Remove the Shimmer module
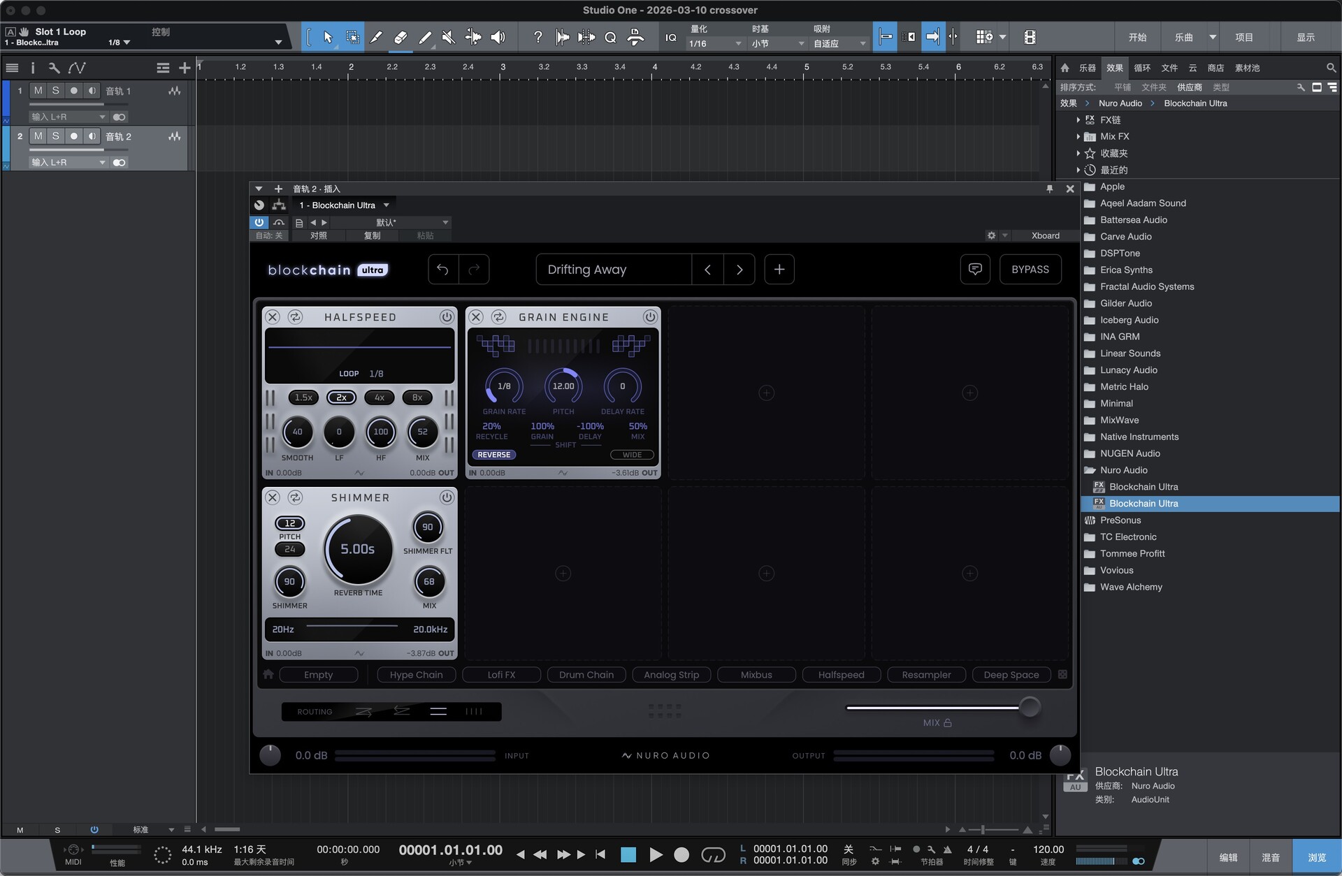This screenshot has height=876, width=1342. pyautogui.click(x=273, y=497)
